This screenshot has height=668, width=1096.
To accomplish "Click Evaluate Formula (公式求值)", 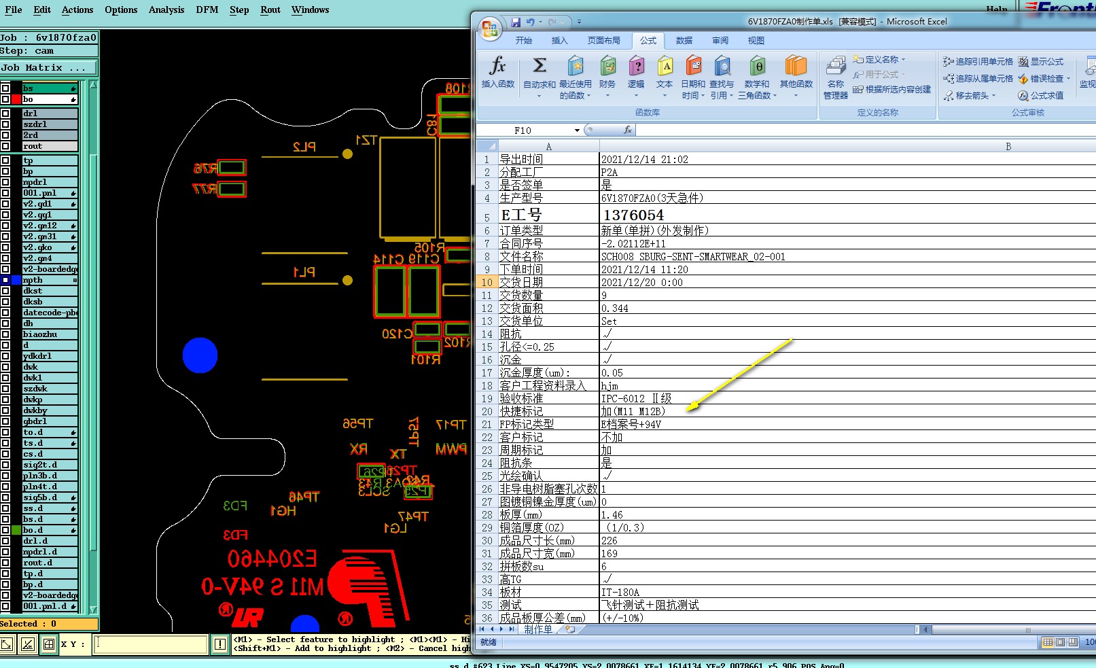I will 1040,95.
